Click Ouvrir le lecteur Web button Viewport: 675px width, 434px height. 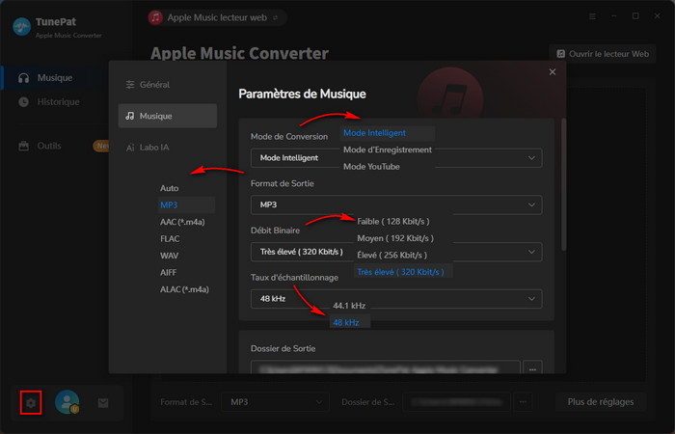pyautogui.click(x=603, y=54)
